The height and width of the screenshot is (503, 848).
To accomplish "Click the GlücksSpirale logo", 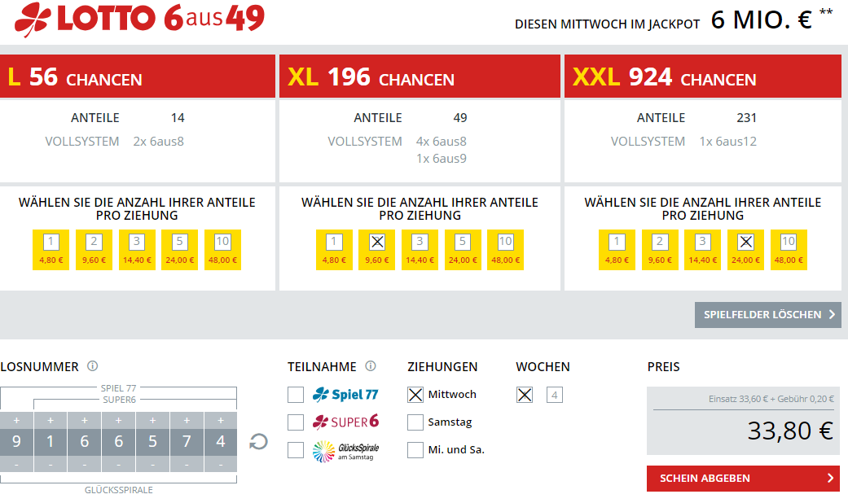I will tap(345, 451).
